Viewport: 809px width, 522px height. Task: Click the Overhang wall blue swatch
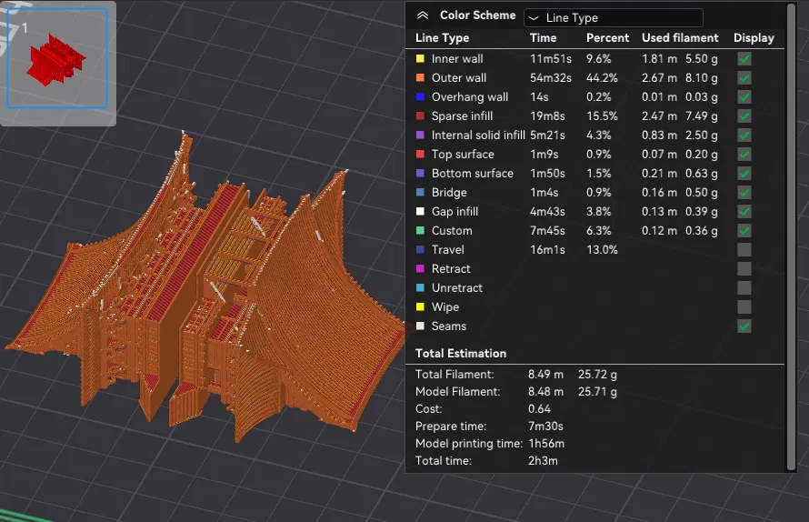coord(420,96)
